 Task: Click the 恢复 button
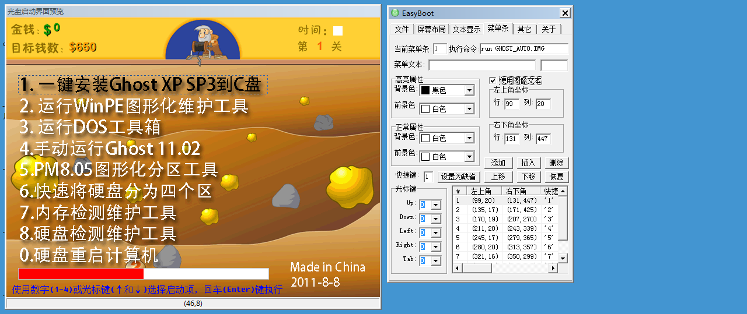[x=557, y=177]
